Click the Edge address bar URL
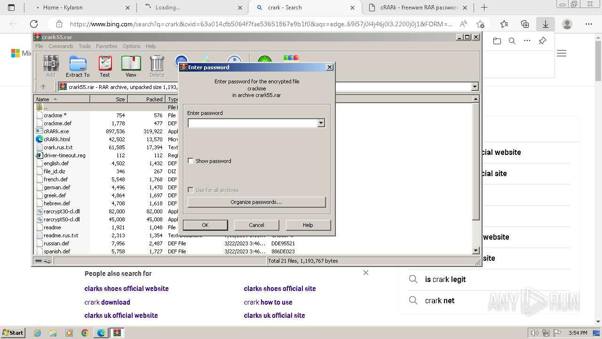Viewport: 602px width, 339px height. point(261,24)
